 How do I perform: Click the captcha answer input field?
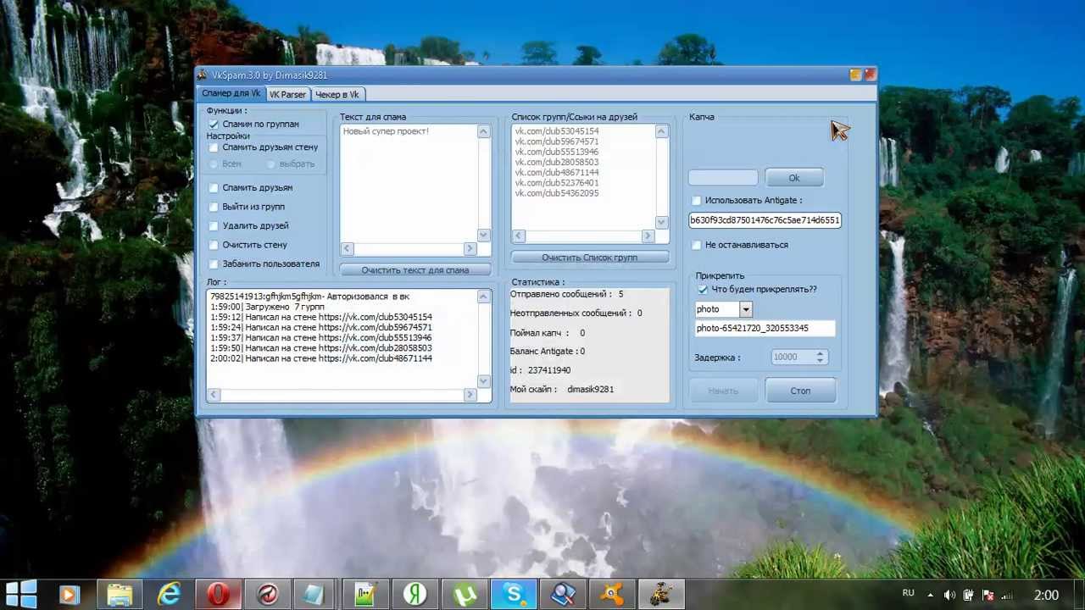click(x=723, y=178)
